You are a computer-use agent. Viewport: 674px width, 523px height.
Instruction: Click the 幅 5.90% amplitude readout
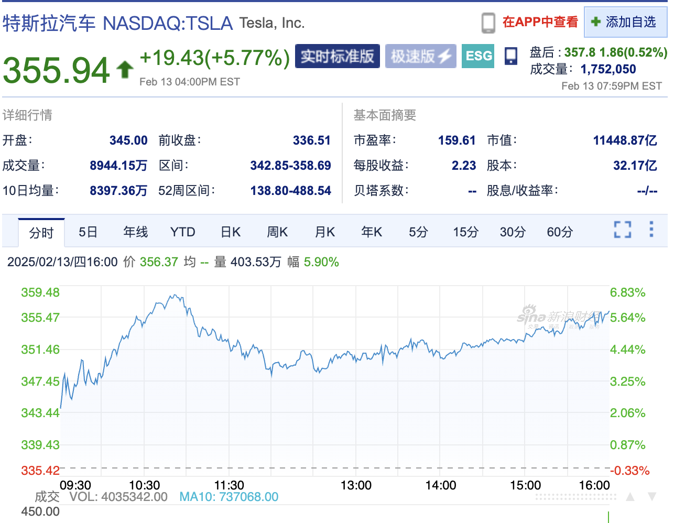[313, 262]
